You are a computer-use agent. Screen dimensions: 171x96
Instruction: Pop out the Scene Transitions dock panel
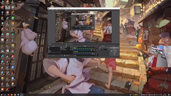[x=108, y=46]
